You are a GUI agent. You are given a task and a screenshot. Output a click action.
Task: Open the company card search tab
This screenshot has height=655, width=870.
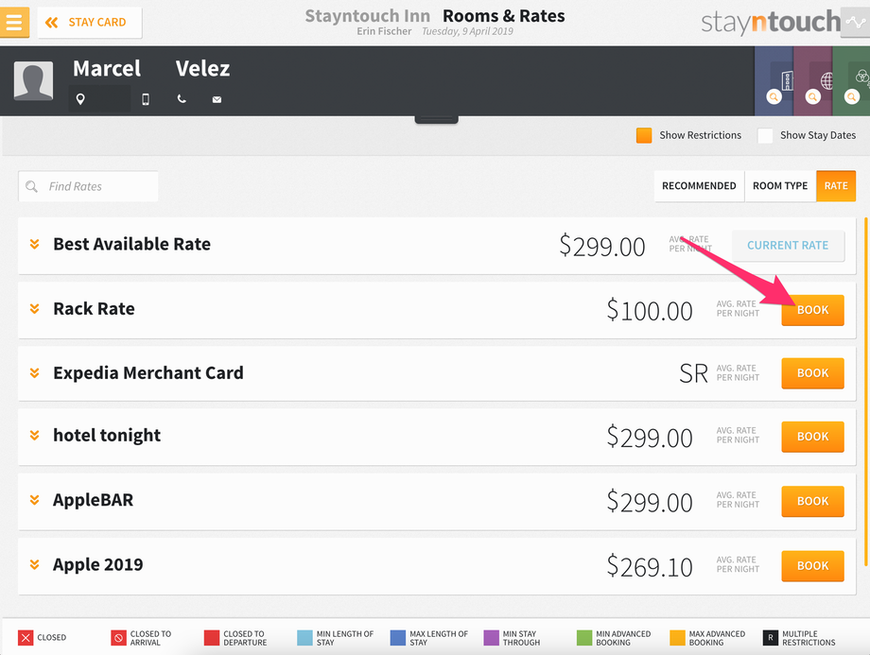[x=774, y=81]
